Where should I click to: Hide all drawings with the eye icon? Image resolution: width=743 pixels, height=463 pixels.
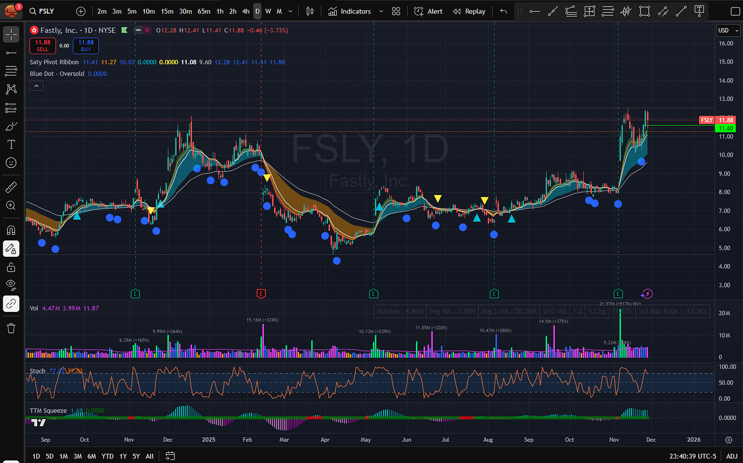[x=11, y=285]
